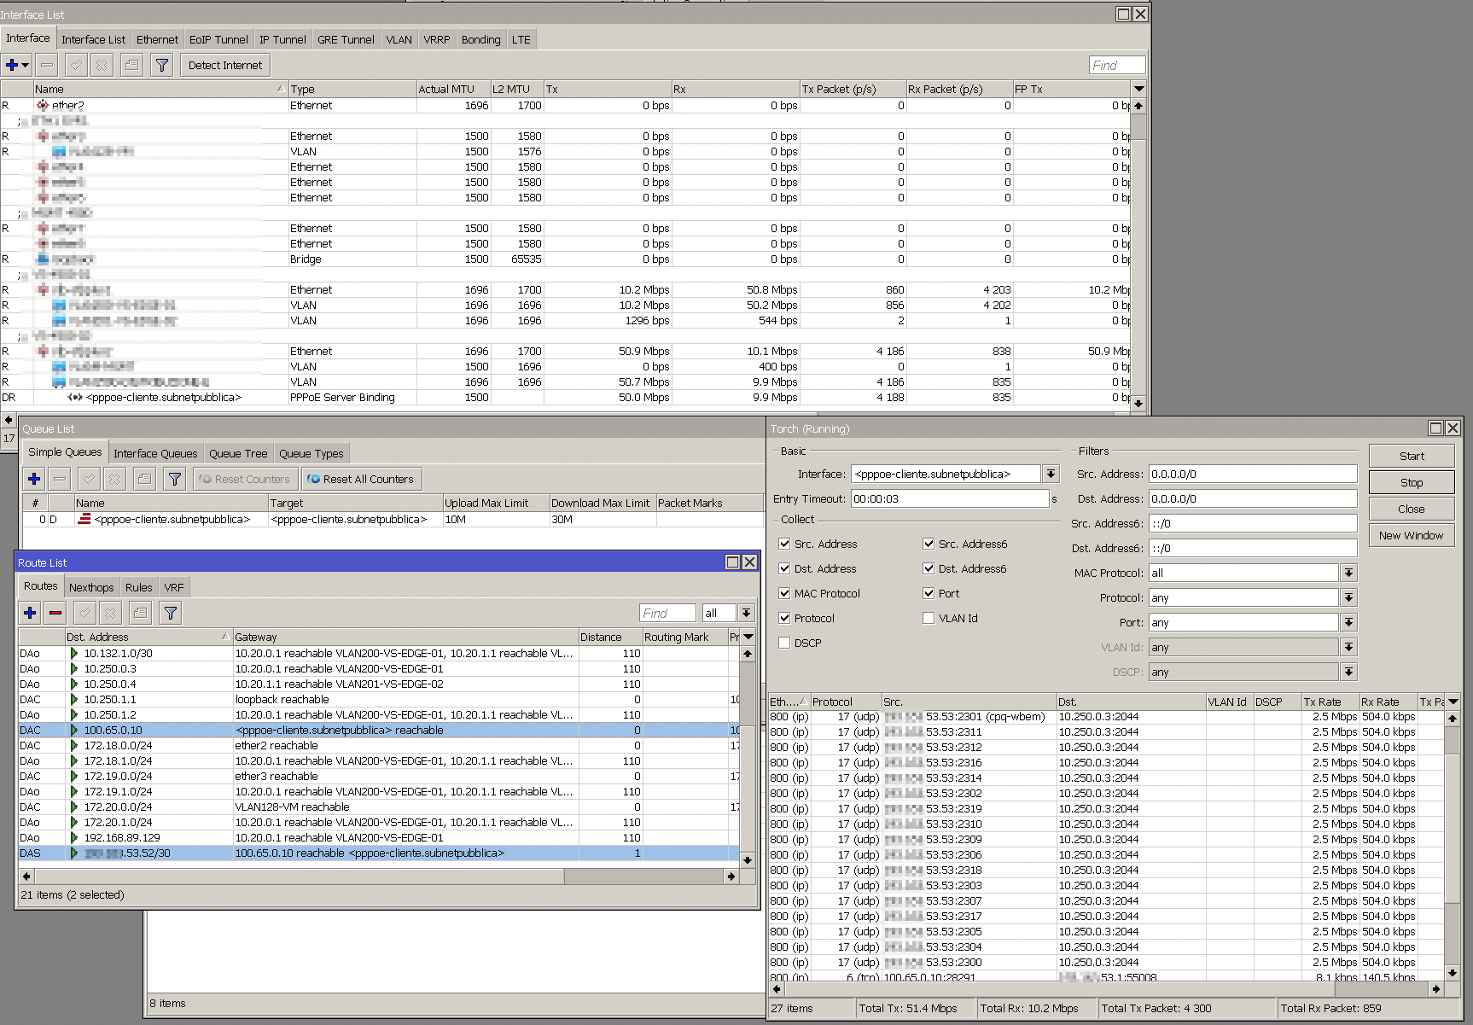Open the comment icon in Route List toolbar
Viewport: 1473px width, 1025px height.
pyautogui.click(x=140, y=613)
